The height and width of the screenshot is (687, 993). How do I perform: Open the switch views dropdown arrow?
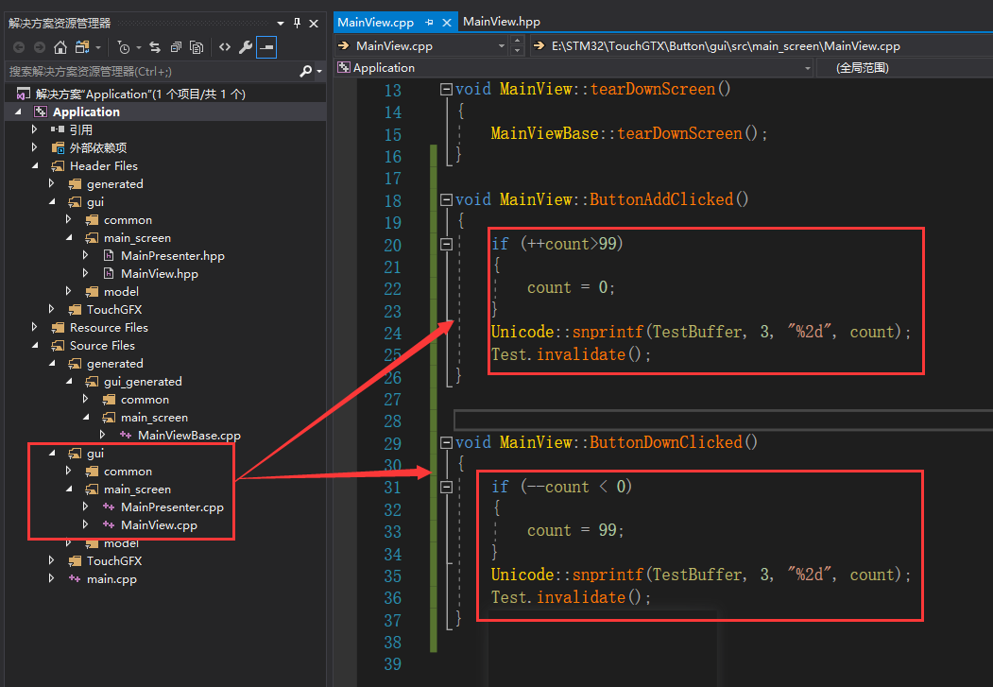98,47
